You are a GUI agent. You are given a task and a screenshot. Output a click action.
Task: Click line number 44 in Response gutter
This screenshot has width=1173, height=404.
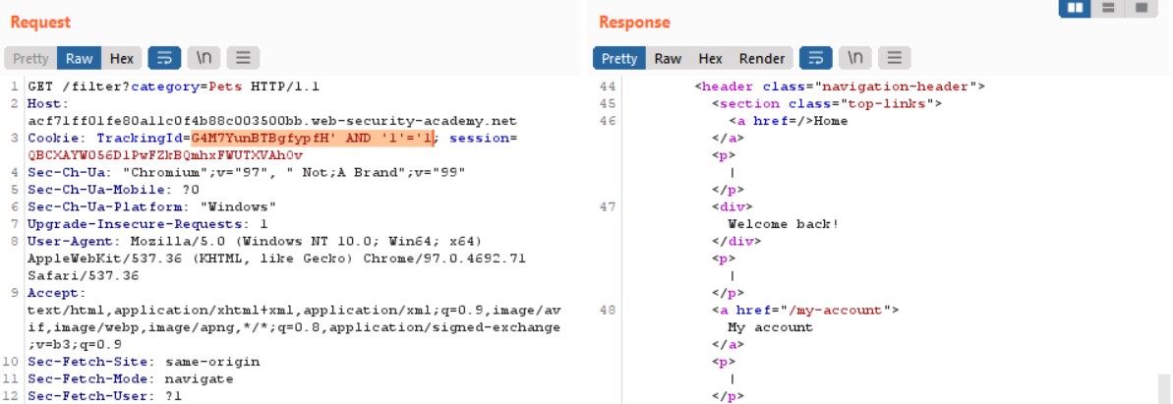point(608,87)
